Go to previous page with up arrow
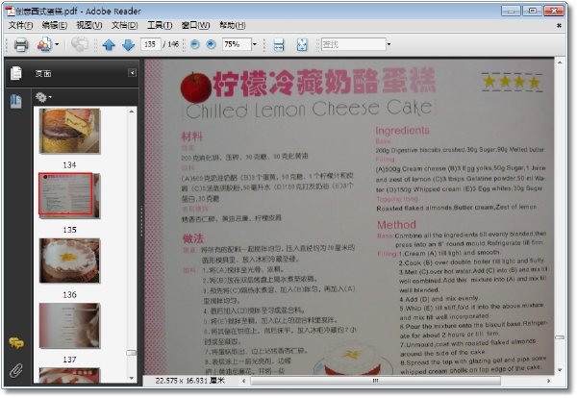 pos(109,45)
